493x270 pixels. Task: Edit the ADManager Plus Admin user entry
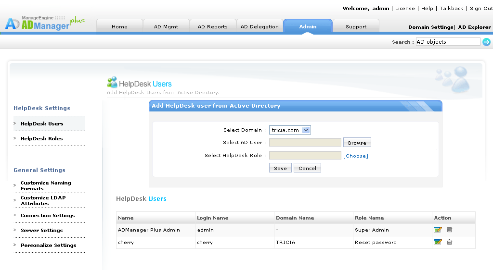[437, 230]
